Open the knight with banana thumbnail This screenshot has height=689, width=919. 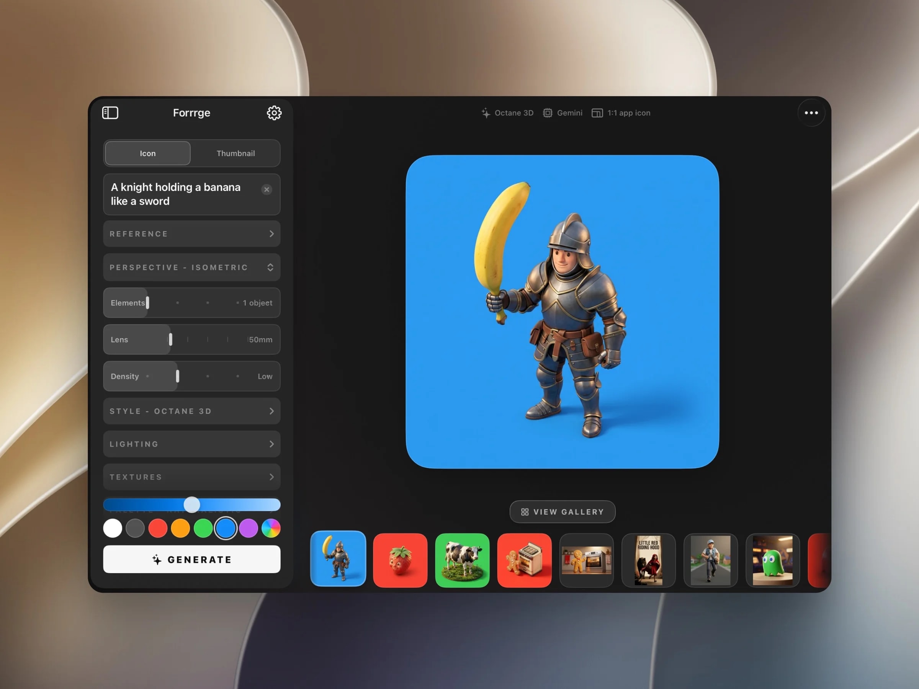[338, 558]
